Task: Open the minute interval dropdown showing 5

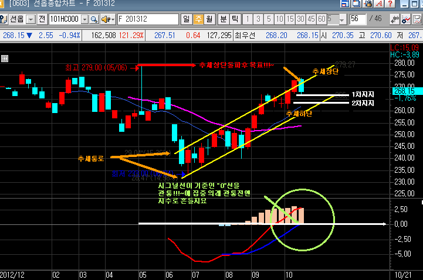Action: coord(341,19)
